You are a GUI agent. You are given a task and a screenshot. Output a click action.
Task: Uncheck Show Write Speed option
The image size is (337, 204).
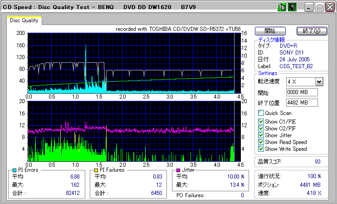point(261,149)
